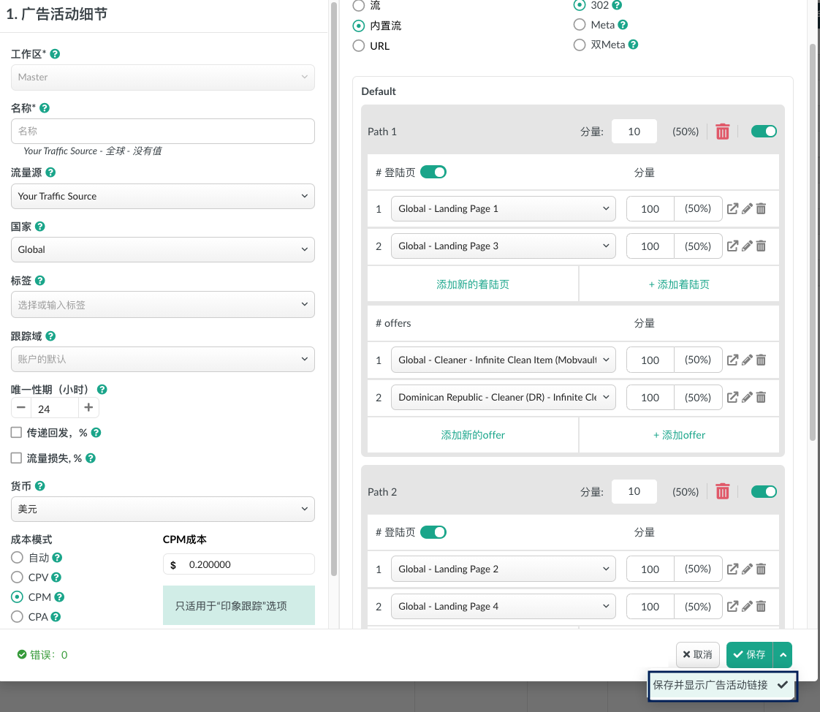The width and height of the screenshot is (820, 712).
Task: Open Mobvault Cleaner offer external link icon
Action: pyautogui.click(x=733, y=360)
